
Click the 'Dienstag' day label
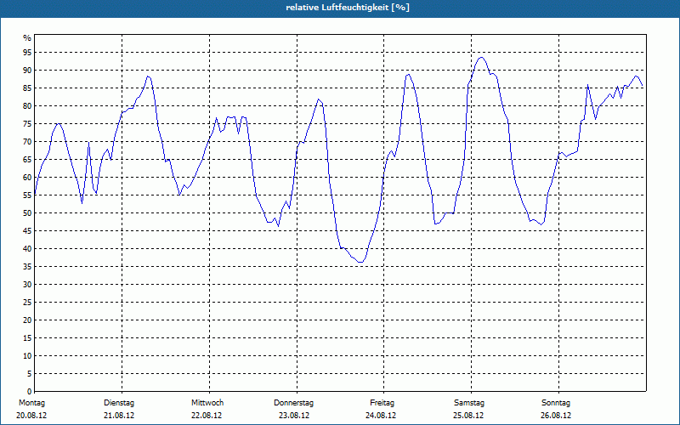119,403
